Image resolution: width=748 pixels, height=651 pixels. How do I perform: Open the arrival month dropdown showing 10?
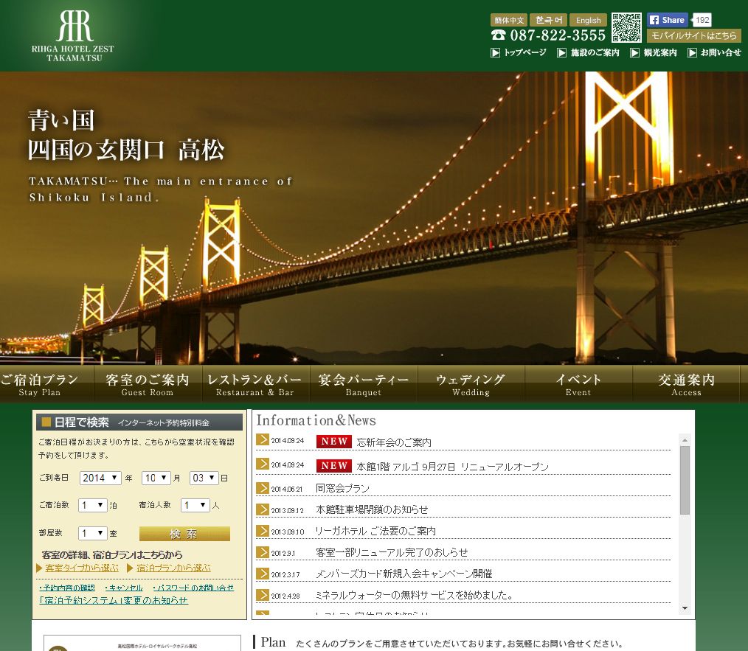tap(156, 478)
